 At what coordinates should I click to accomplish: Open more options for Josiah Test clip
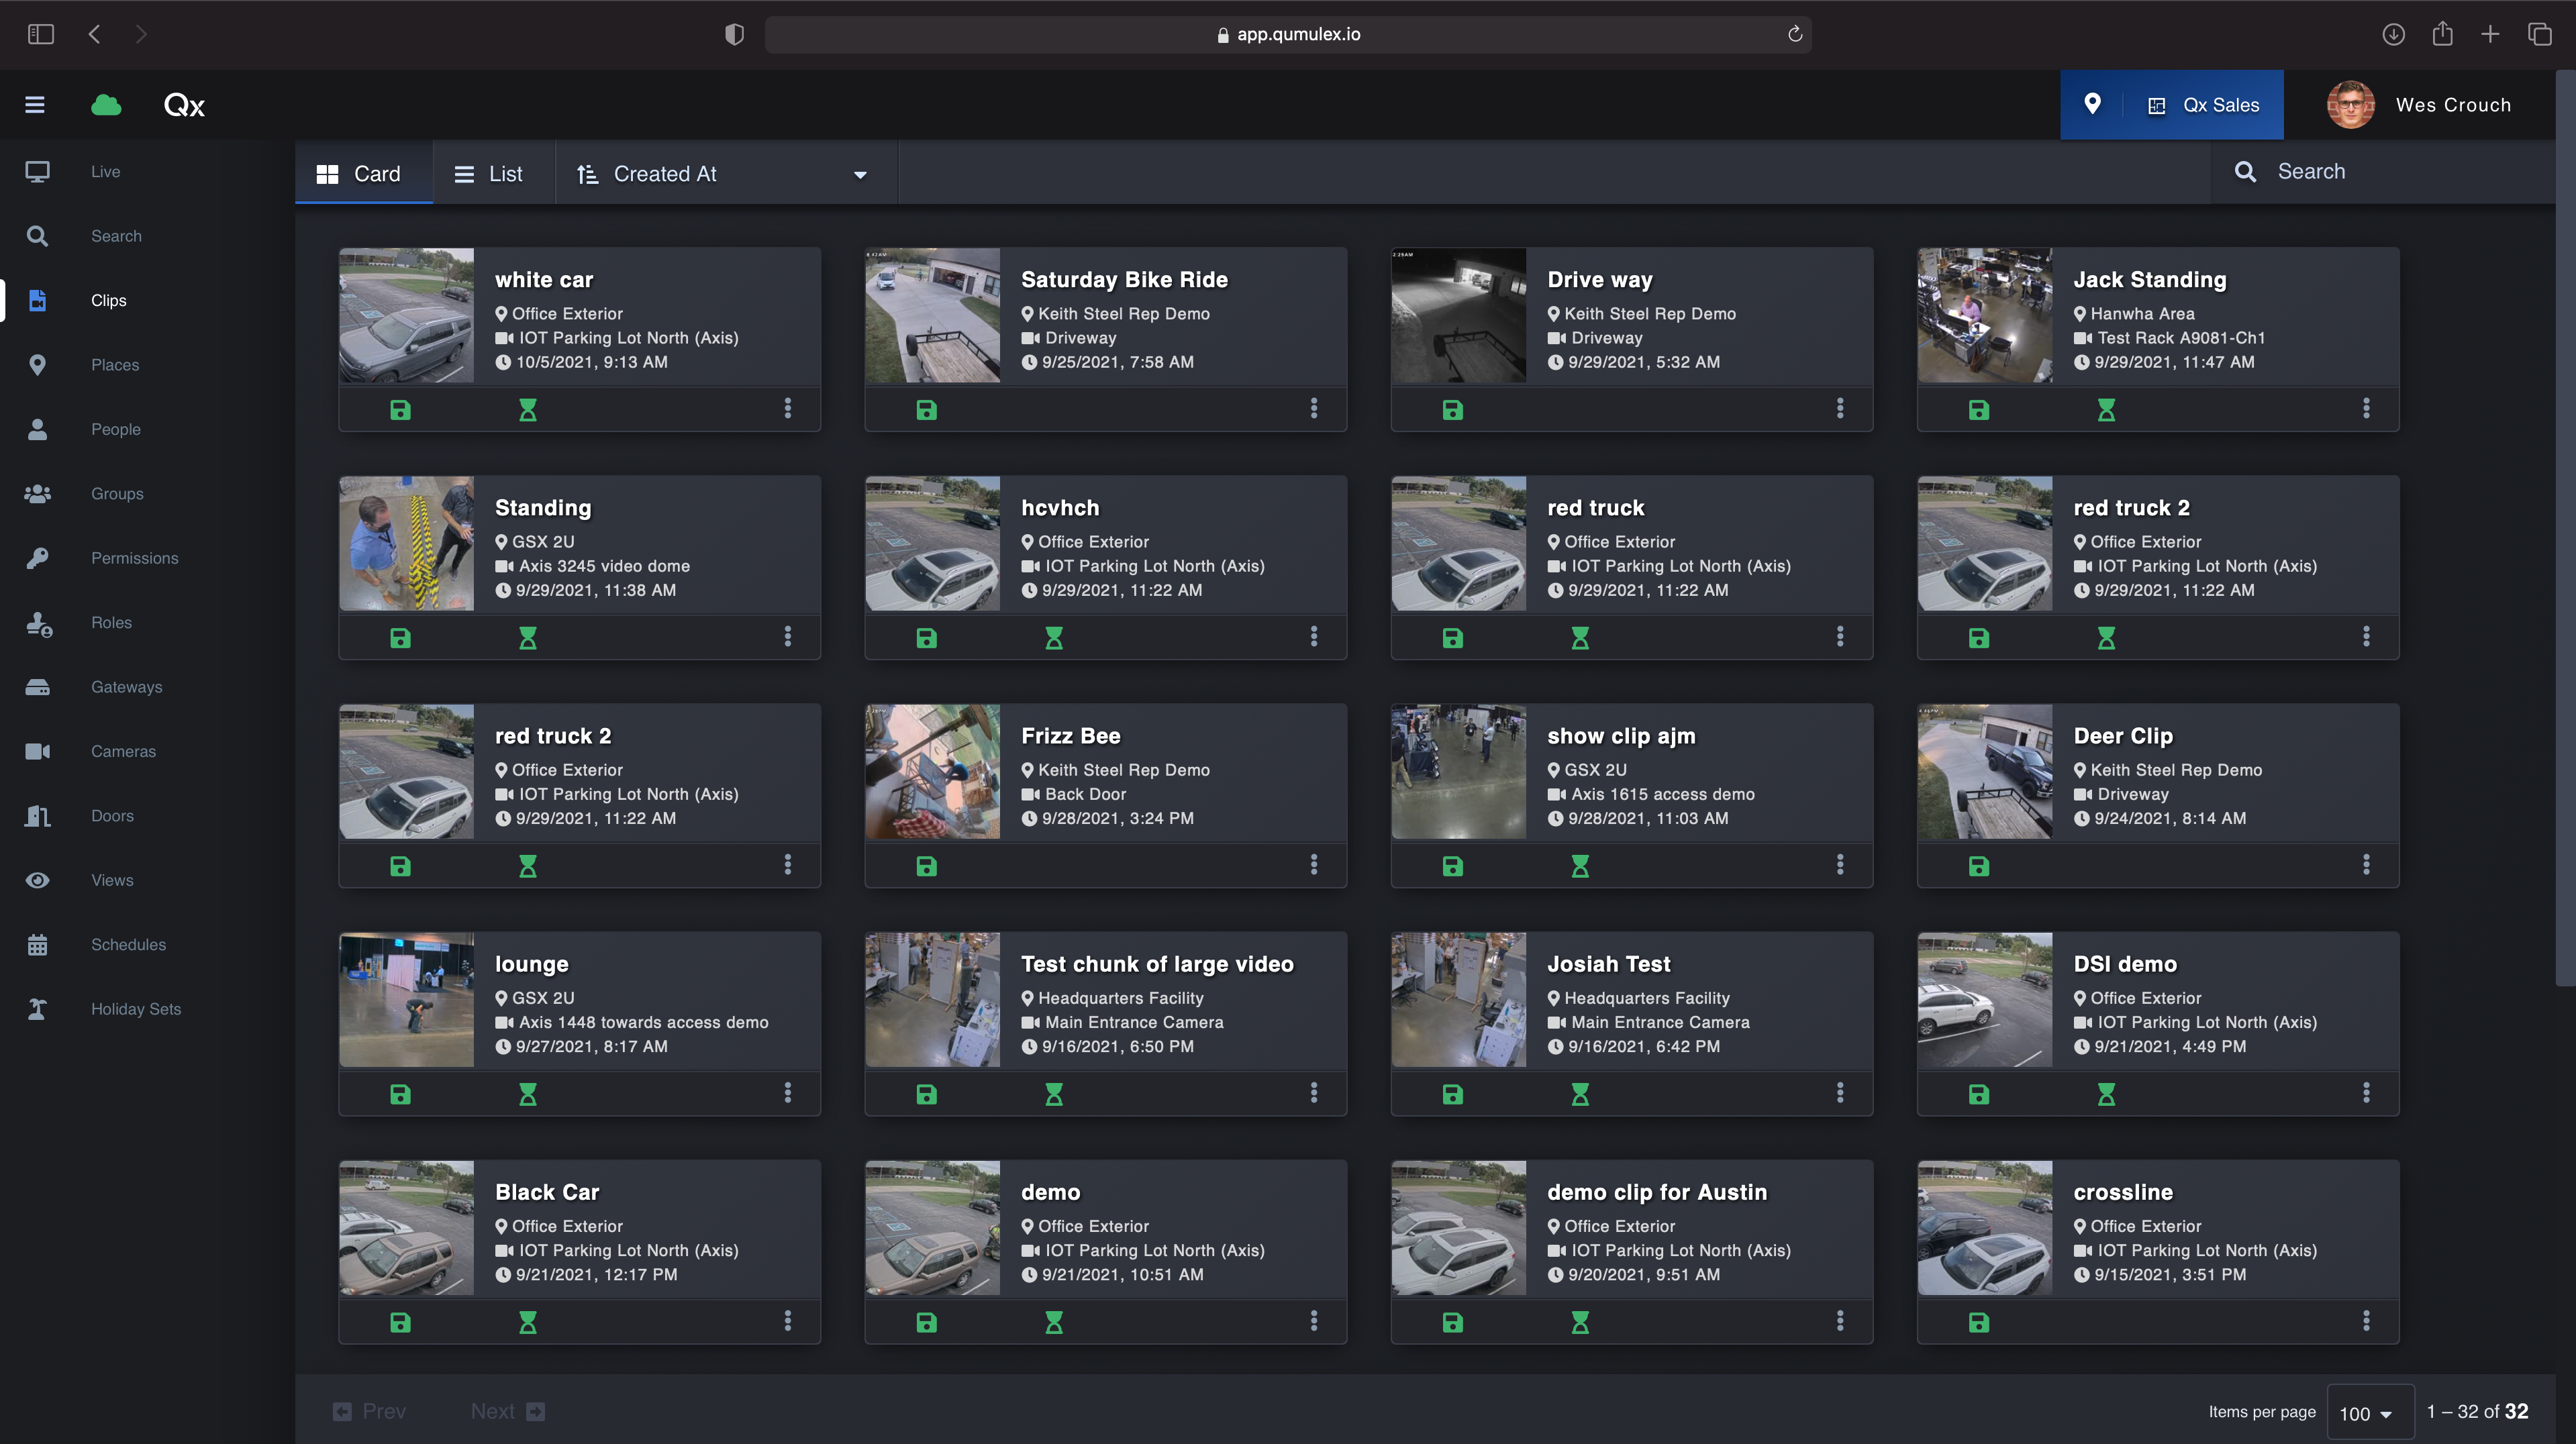tap(1840, 1092)
